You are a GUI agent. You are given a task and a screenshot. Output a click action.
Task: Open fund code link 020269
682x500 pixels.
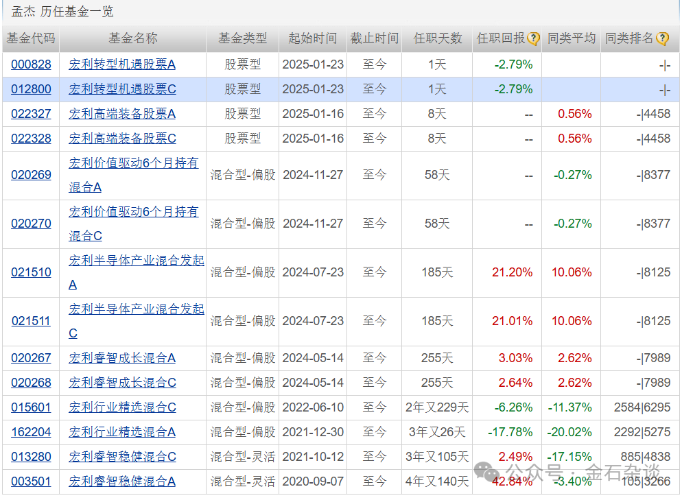(x=31, y=175)
